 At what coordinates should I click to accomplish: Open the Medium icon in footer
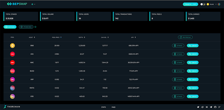click(x=207, y=107)
